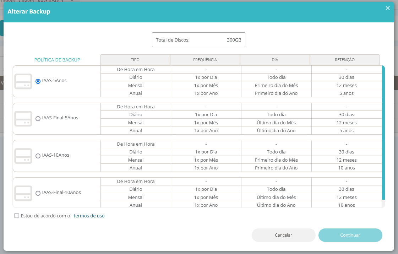Click the IAAS-Final-10Anos policy name
The image size is (398, 254).
point(61,193)
